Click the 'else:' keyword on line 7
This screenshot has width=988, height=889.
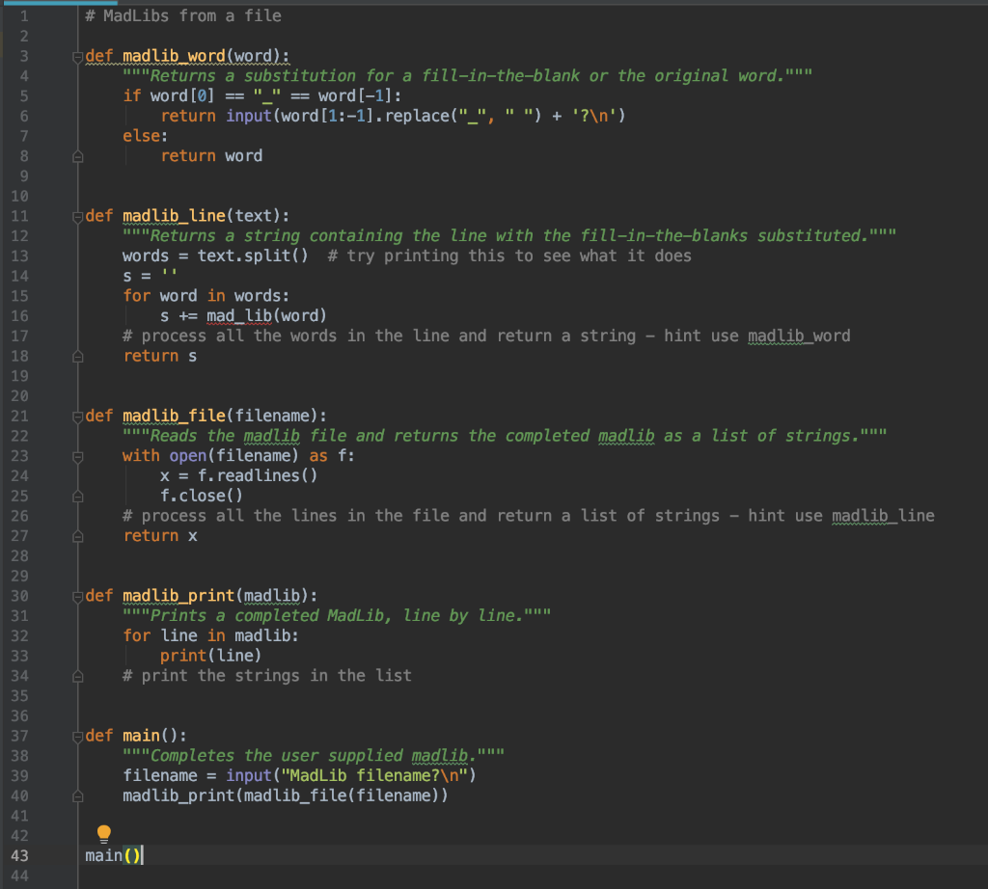(x=145, y=136)
